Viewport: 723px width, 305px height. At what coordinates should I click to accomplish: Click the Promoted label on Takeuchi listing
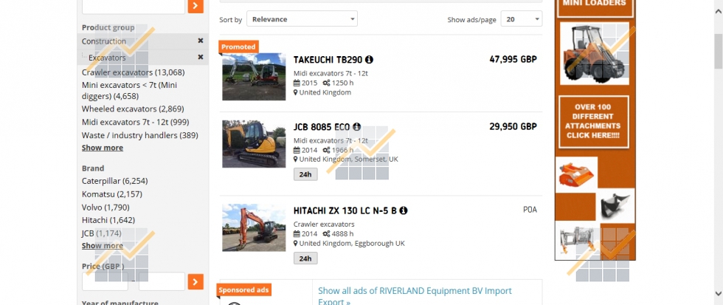(x=238, y=47)
